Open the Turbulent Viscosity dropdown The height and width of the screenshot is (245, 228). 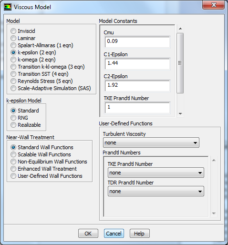[151, 143]
